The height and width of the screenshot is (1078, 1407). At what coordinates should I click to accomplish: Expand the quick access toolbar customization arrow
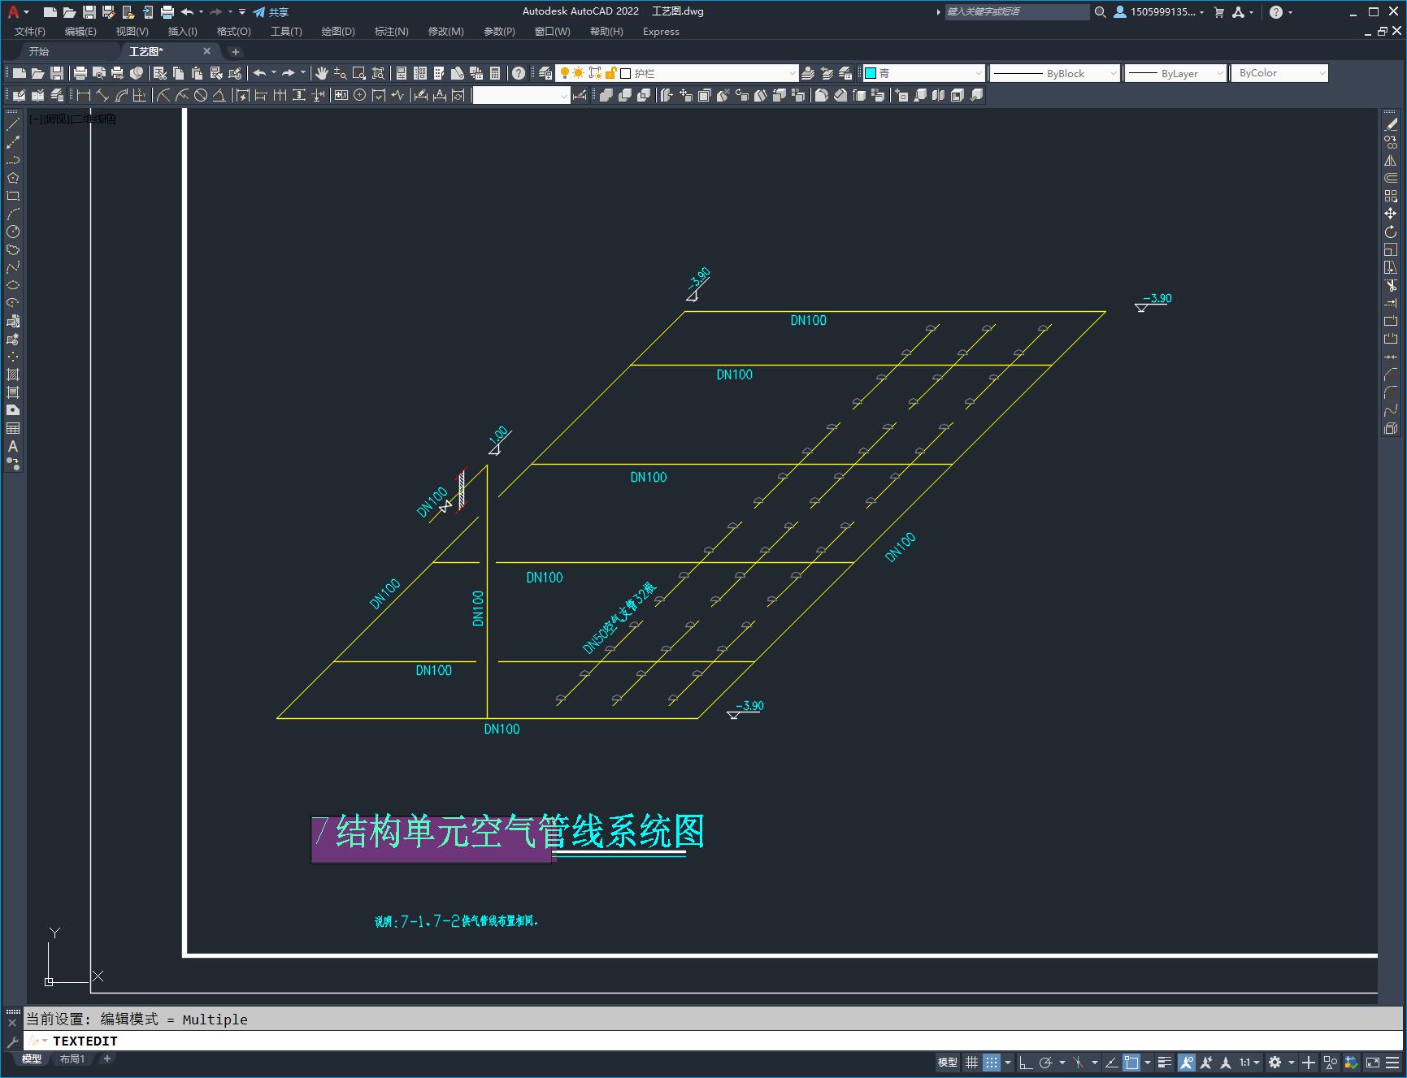click(x=242, y=12)
